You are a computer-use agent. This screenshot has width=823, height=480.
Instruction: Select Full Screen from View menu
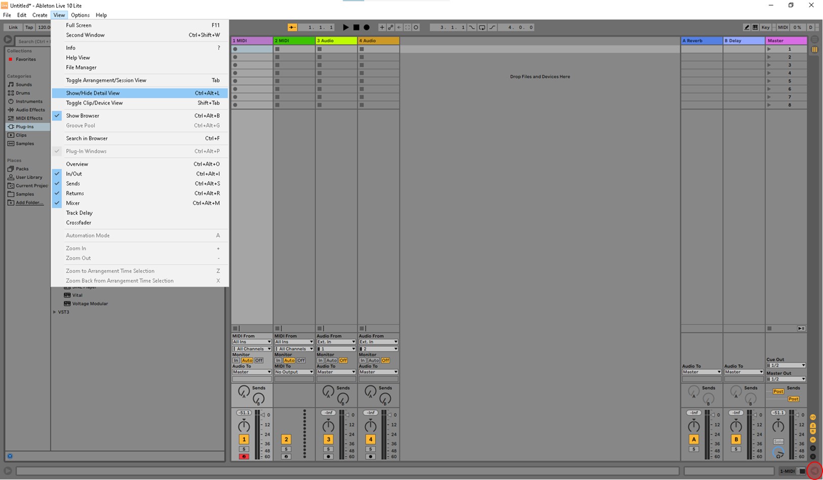point(140,25)
